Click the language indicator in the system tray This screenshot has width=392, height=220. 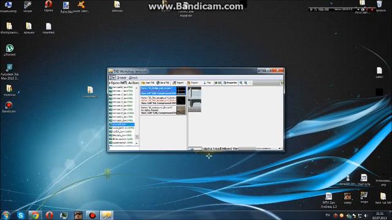coord(328,215)
